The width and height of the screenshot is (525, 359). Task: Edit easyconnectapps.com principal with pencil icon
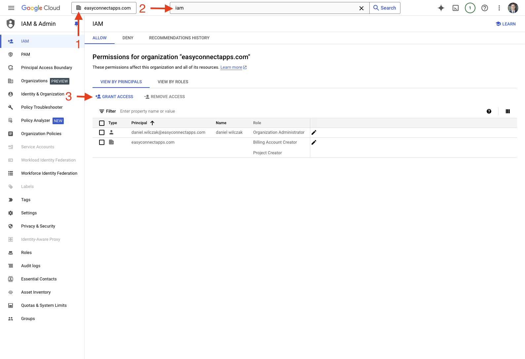314,142
